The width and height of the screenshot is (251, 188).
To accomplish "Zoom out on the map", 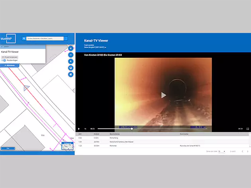I will 71,55.
